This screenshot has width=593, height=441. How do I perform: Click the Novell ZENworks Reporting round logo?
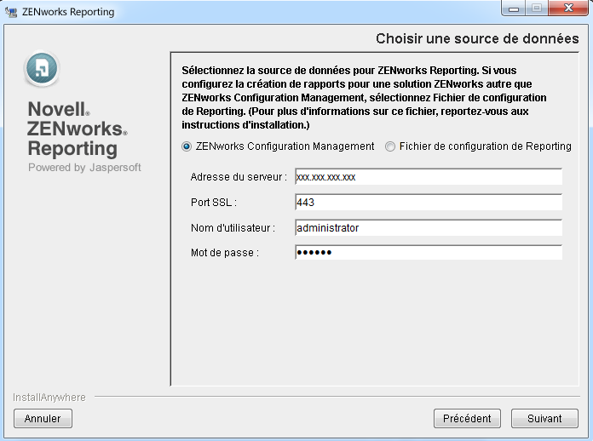tap(42, 69)
